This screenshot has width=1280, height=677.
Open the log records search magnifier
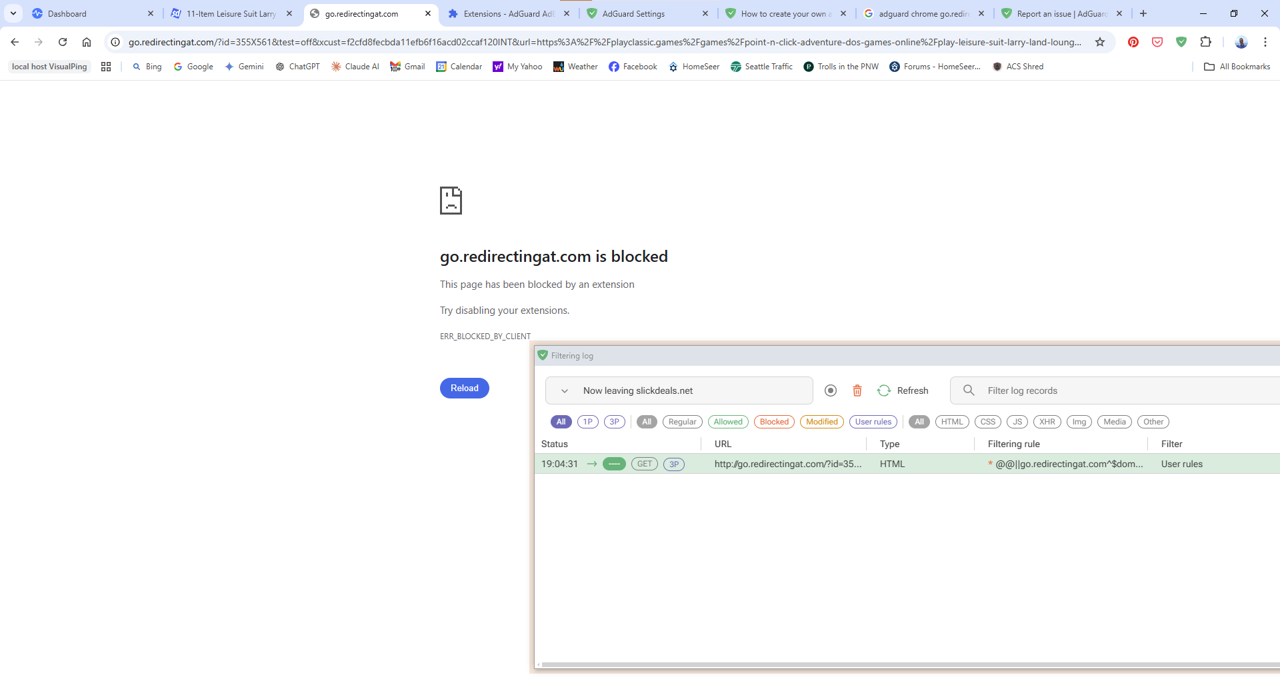[x=967, y=390]
